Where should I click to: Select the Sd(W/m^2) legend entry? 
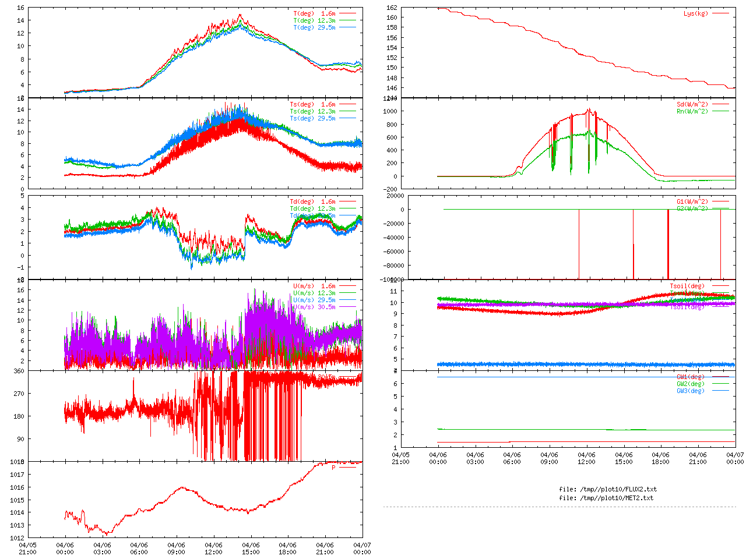pyautogui.click(x=692, y=105)
